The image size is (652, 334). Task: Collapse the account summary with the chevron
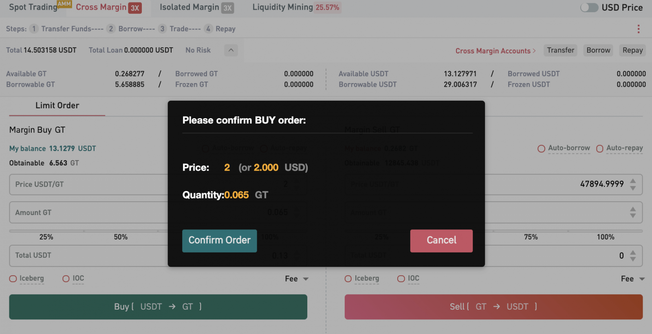click(231, 50)
